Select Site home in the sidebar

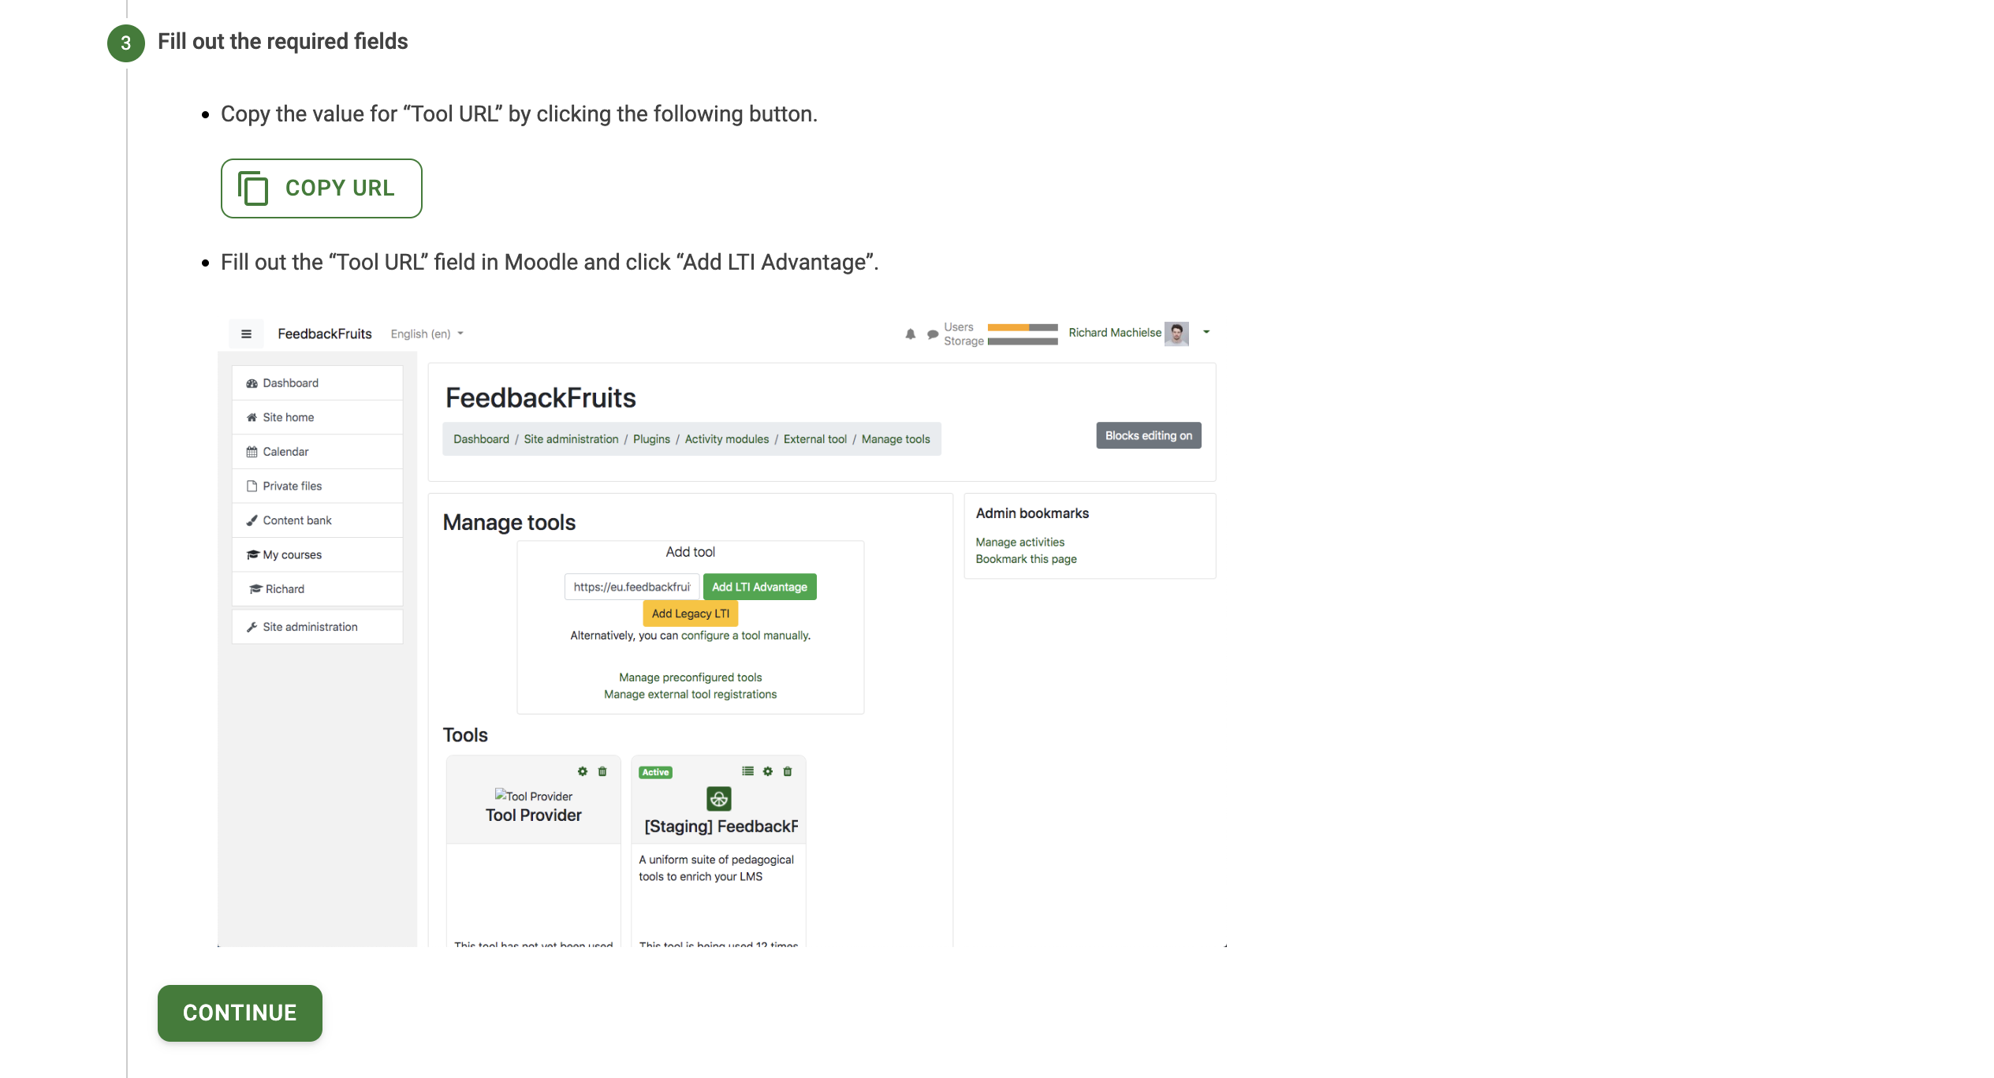point(288,417)
